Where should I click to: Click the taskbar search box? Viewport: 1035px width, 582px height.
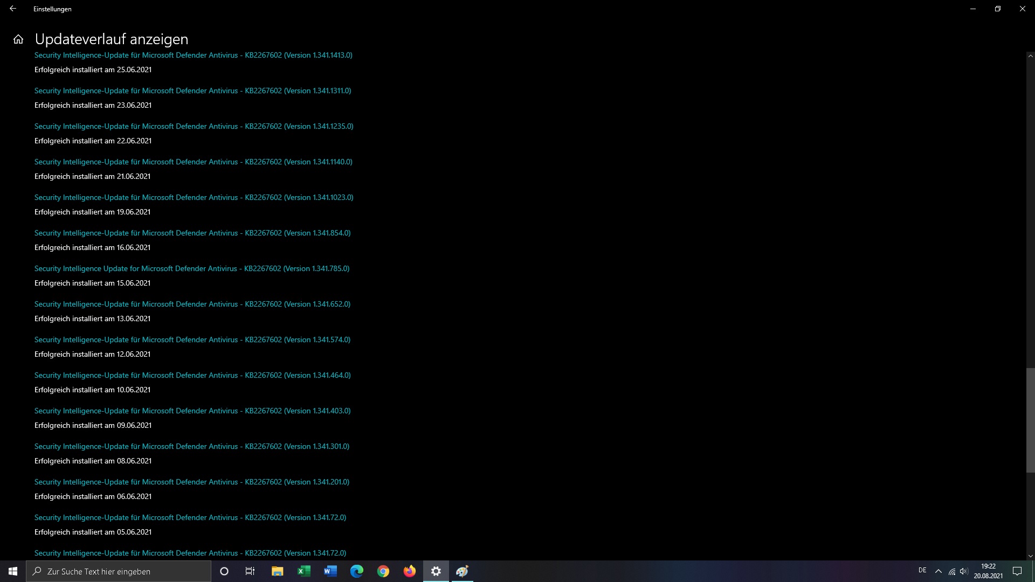pos(119,571)
